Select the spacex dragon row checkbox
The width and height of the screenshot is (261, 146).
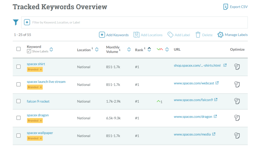tap(19, 118)
